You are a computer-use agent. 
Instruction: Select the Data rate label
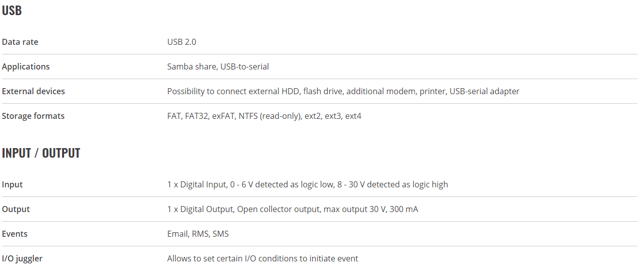point(20,42)
